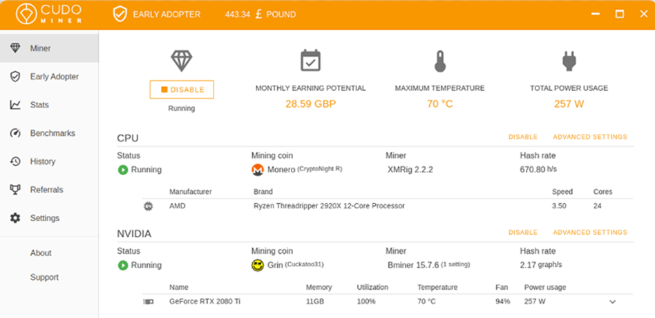The width and height of the screenshot is (655, 318).
Task: Click the large diamond icon above Disable
Action: [181, 61]
